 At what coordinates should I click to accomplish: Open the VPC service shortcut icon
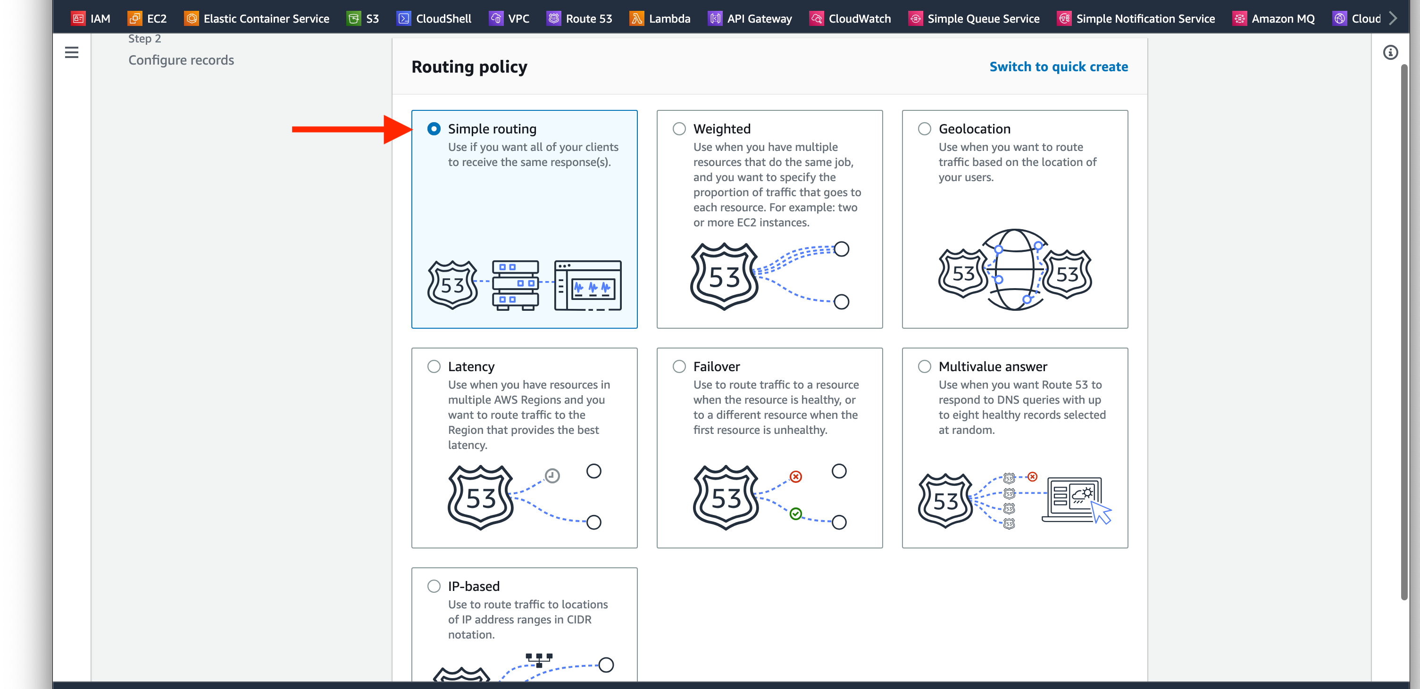[x=496, y=18]
